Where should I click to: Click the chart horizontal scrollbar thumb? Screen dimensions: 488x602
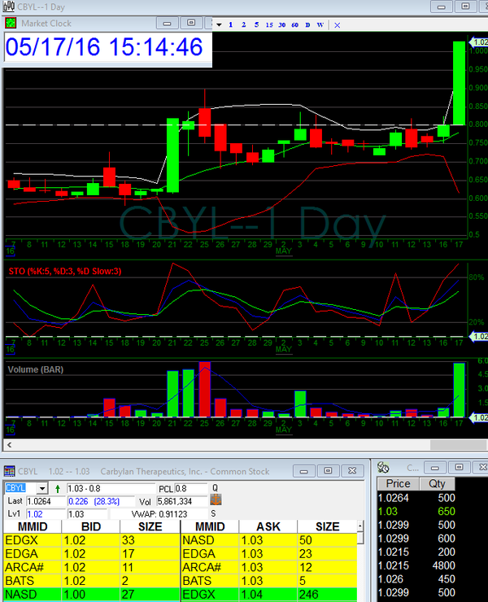tap(458, 445)
